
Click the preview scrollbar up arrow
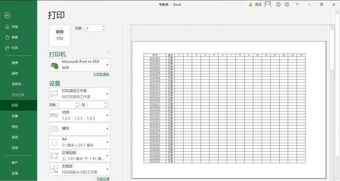[332, 27]
